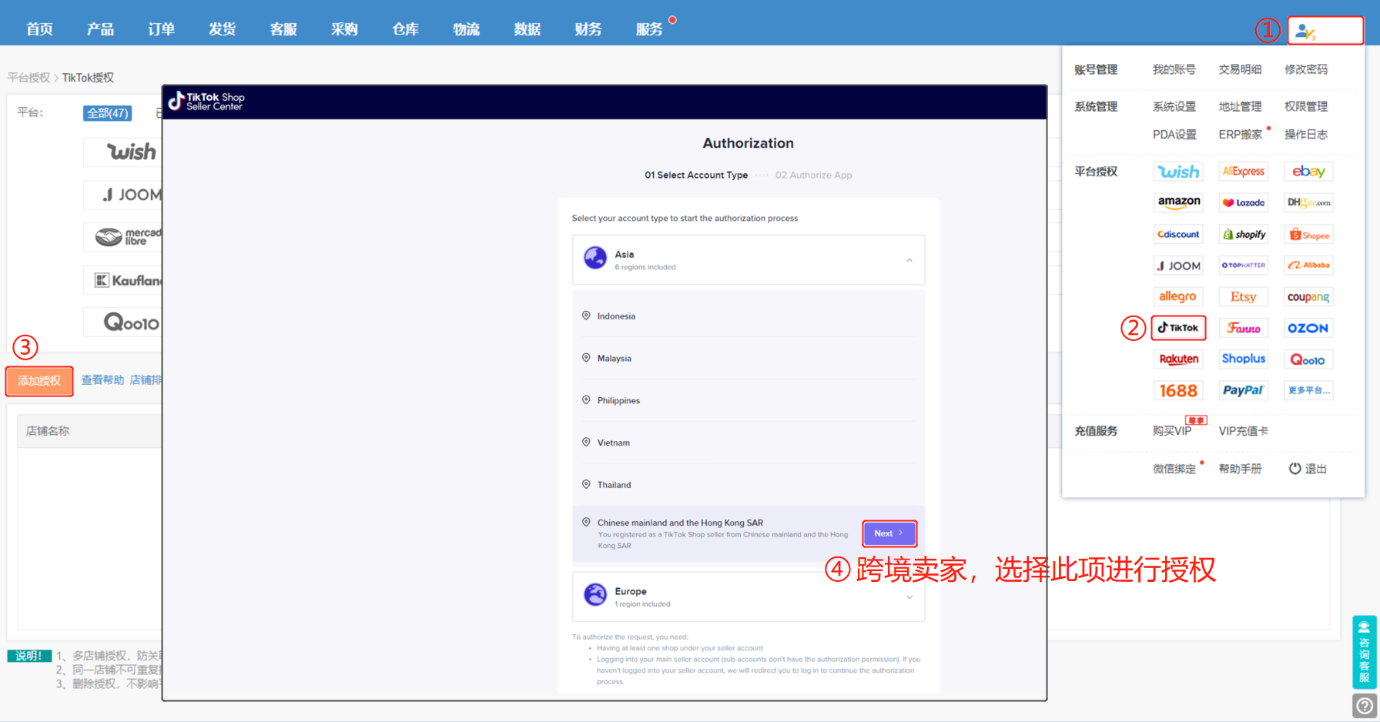The height and width of the screenshot is (722, 1380).
Task: Open the 财务 menu
Action: pyautogui.click(x=588, y=29)
